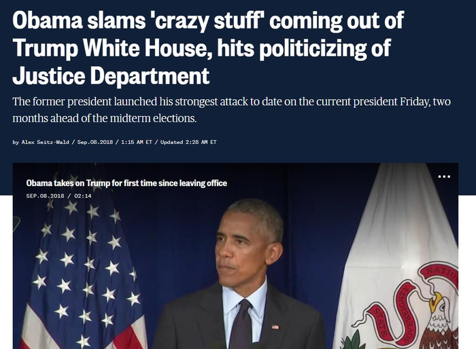Click 'midterm elections' in the subheadline
The image size is (476, 349).
click(x=153, y=118)
